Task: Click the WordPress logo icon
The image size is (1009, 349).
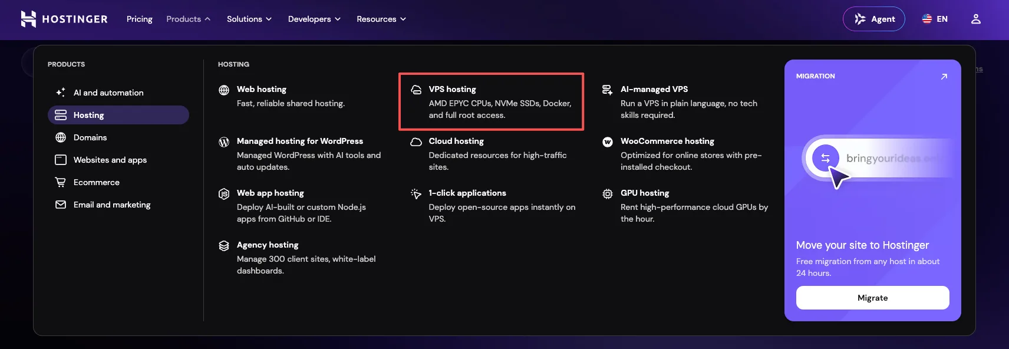Action: click(224, 142)
